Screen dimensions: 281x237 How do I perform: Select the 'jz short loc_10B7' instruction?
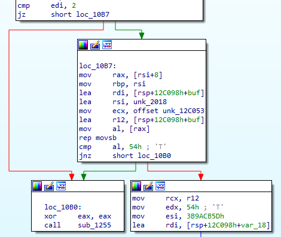point(63,14)
